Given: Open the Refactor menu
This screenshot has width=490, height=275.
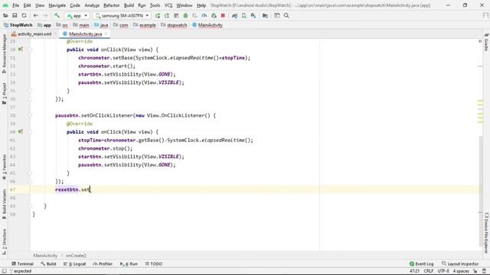Looking at the screenshot, I should click(112, 5).
